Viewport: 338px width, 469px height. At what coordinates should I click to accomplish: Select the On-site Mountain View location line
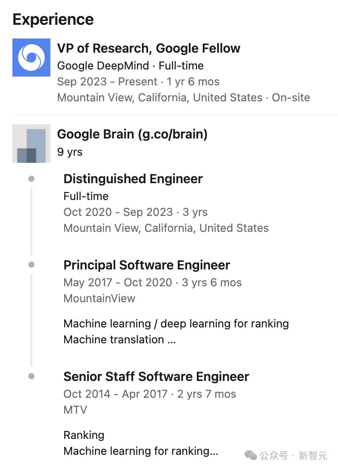click(x=184, y=97)
